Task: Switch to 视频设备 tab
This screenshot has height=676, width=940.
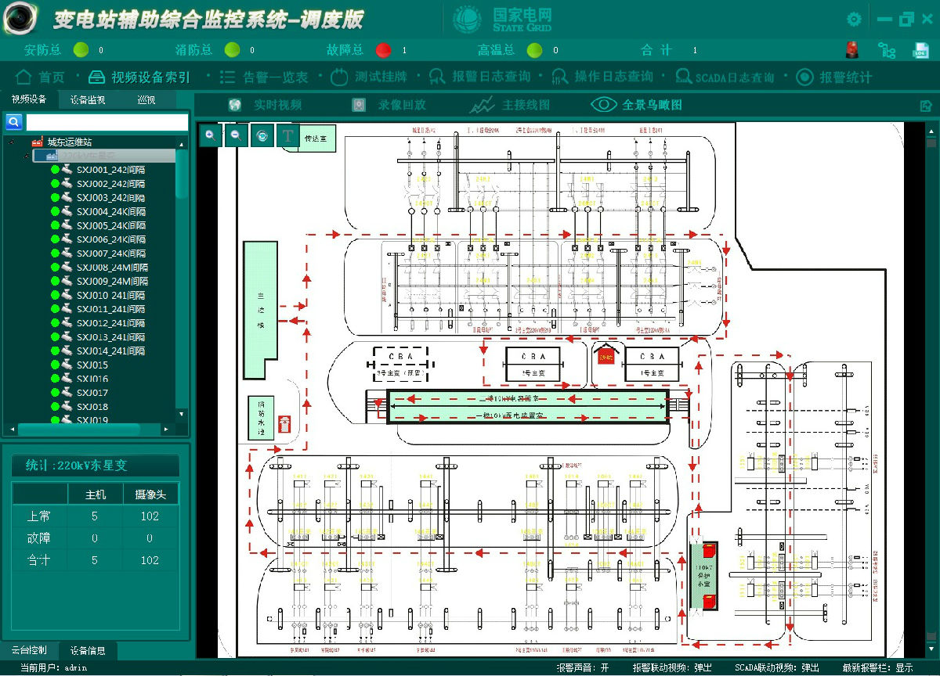Action: coord(29,99)
